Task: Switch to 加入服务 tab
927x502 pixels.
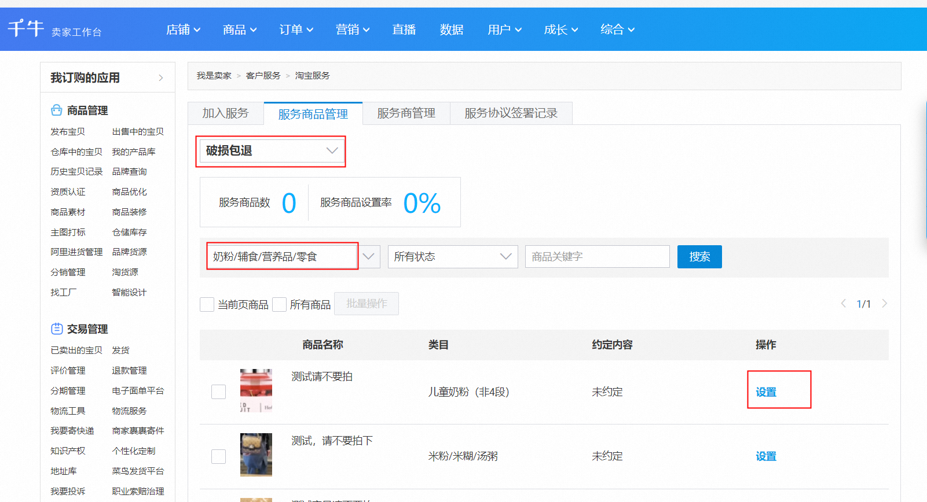Action: 226,113
